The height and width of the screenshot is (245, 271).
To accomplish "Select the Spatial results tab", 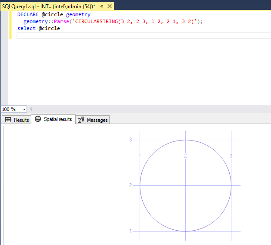I will 57,119.
